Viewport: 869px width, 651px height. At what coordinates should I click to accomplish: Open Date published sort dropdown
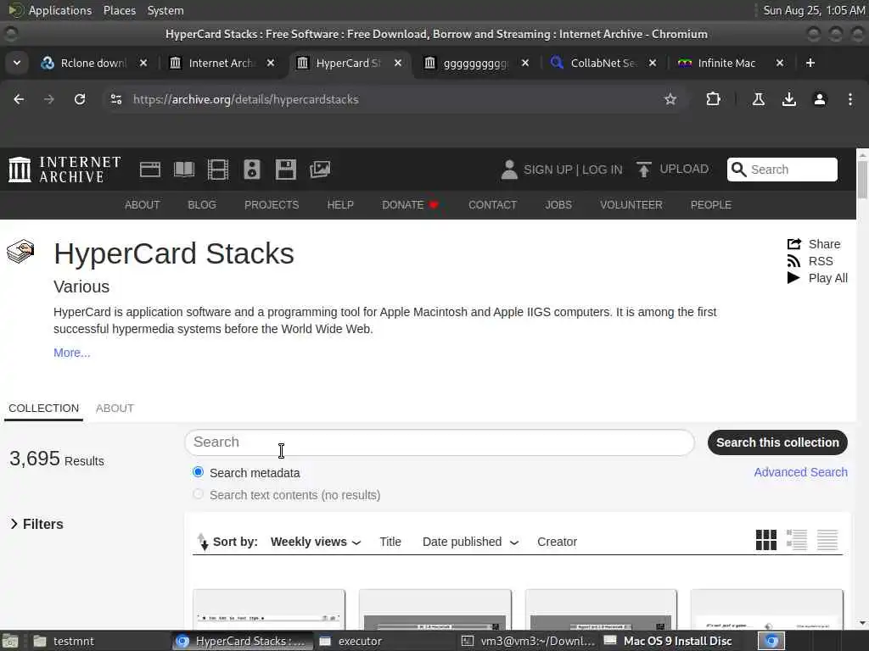pos(470,542)
